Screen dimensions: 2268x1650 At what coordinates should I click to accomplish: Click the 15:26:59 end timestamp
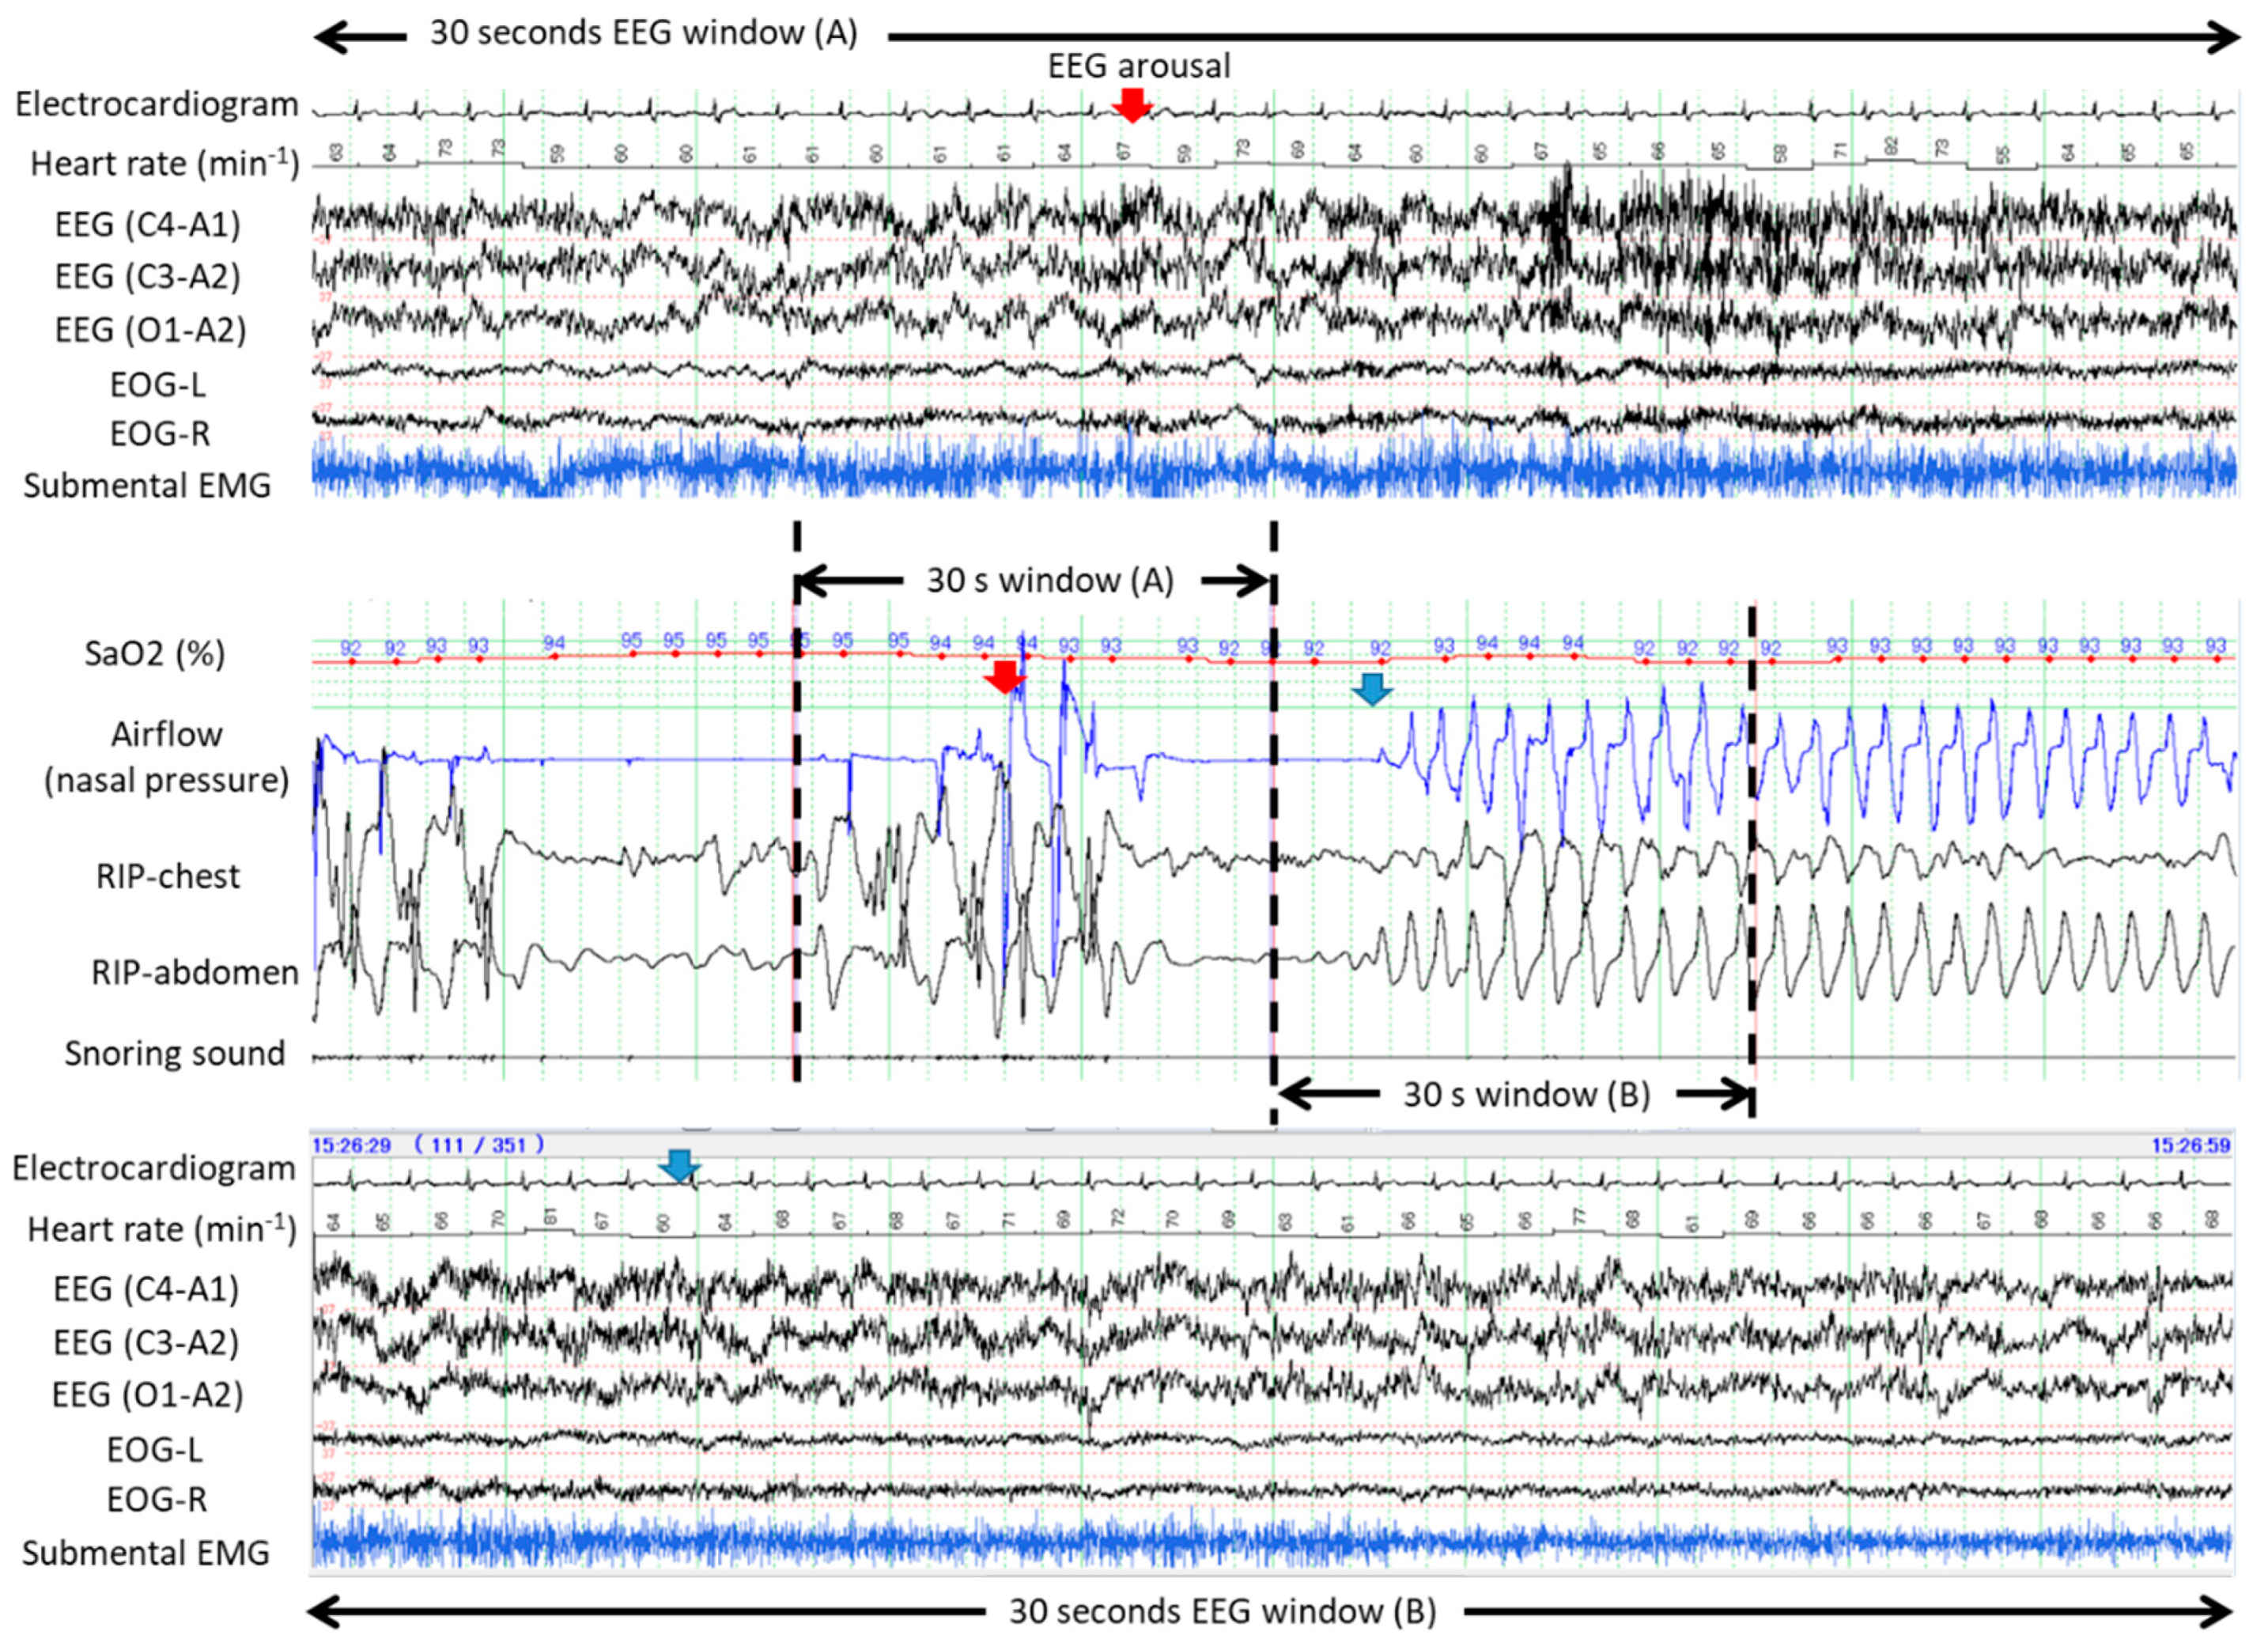point(2190,1145)
